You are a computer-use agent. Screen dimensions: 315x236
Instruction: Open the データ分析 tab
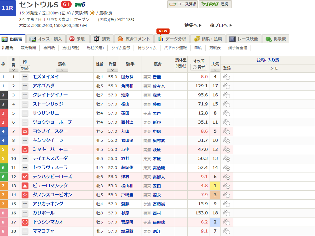172,39
